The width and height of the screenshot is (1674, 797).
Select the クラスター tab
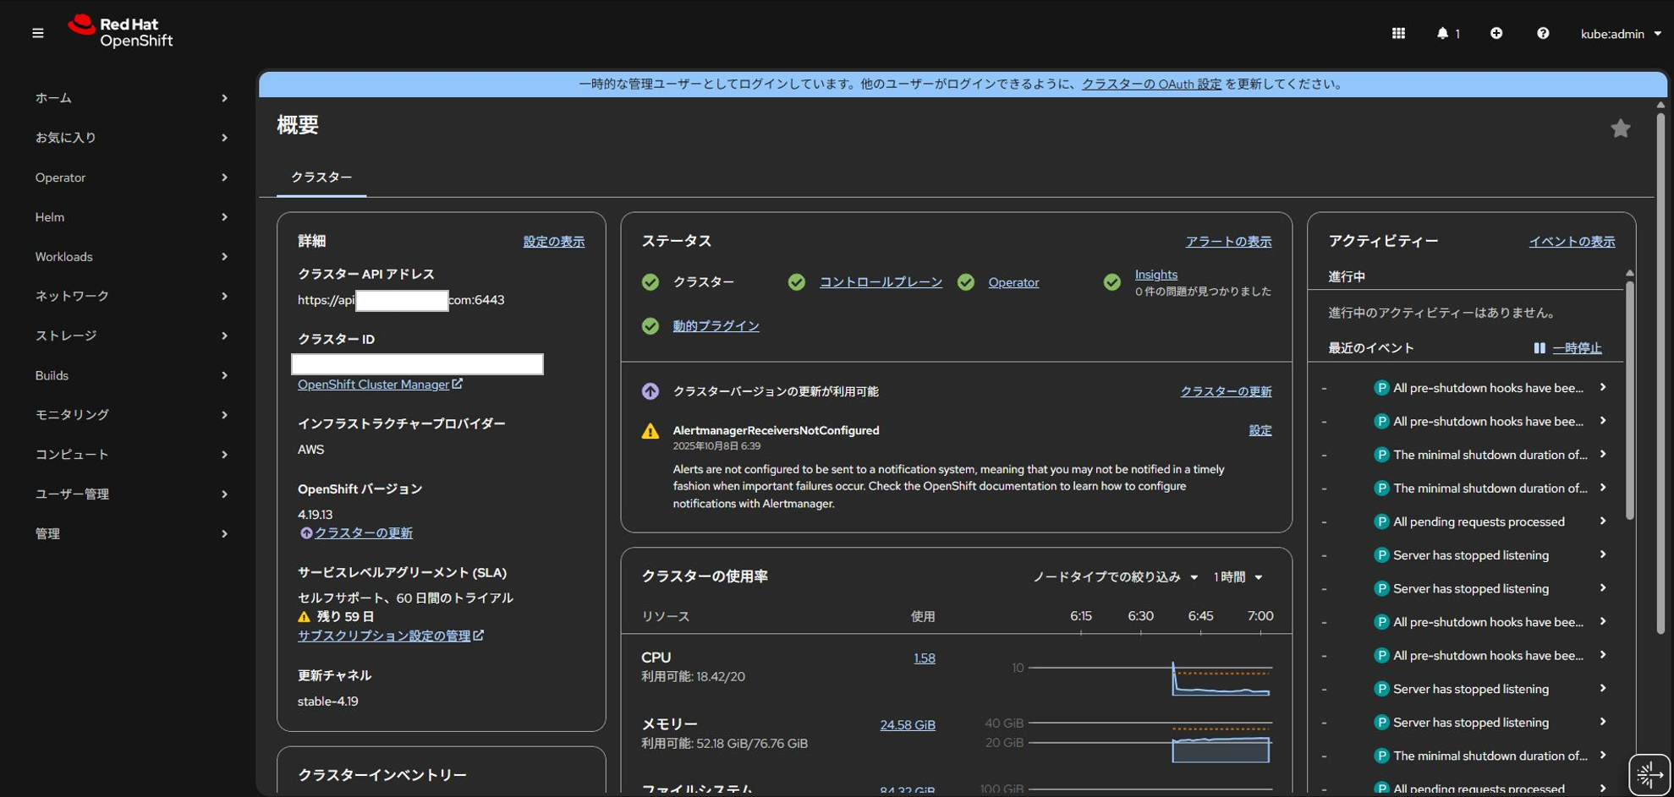coord(321,177)
